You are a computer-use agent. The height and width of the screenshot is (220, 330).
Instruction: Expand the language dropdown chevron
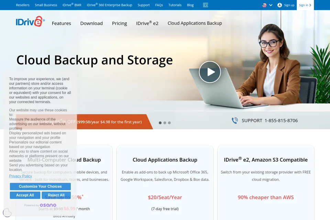tap(271, 5)
